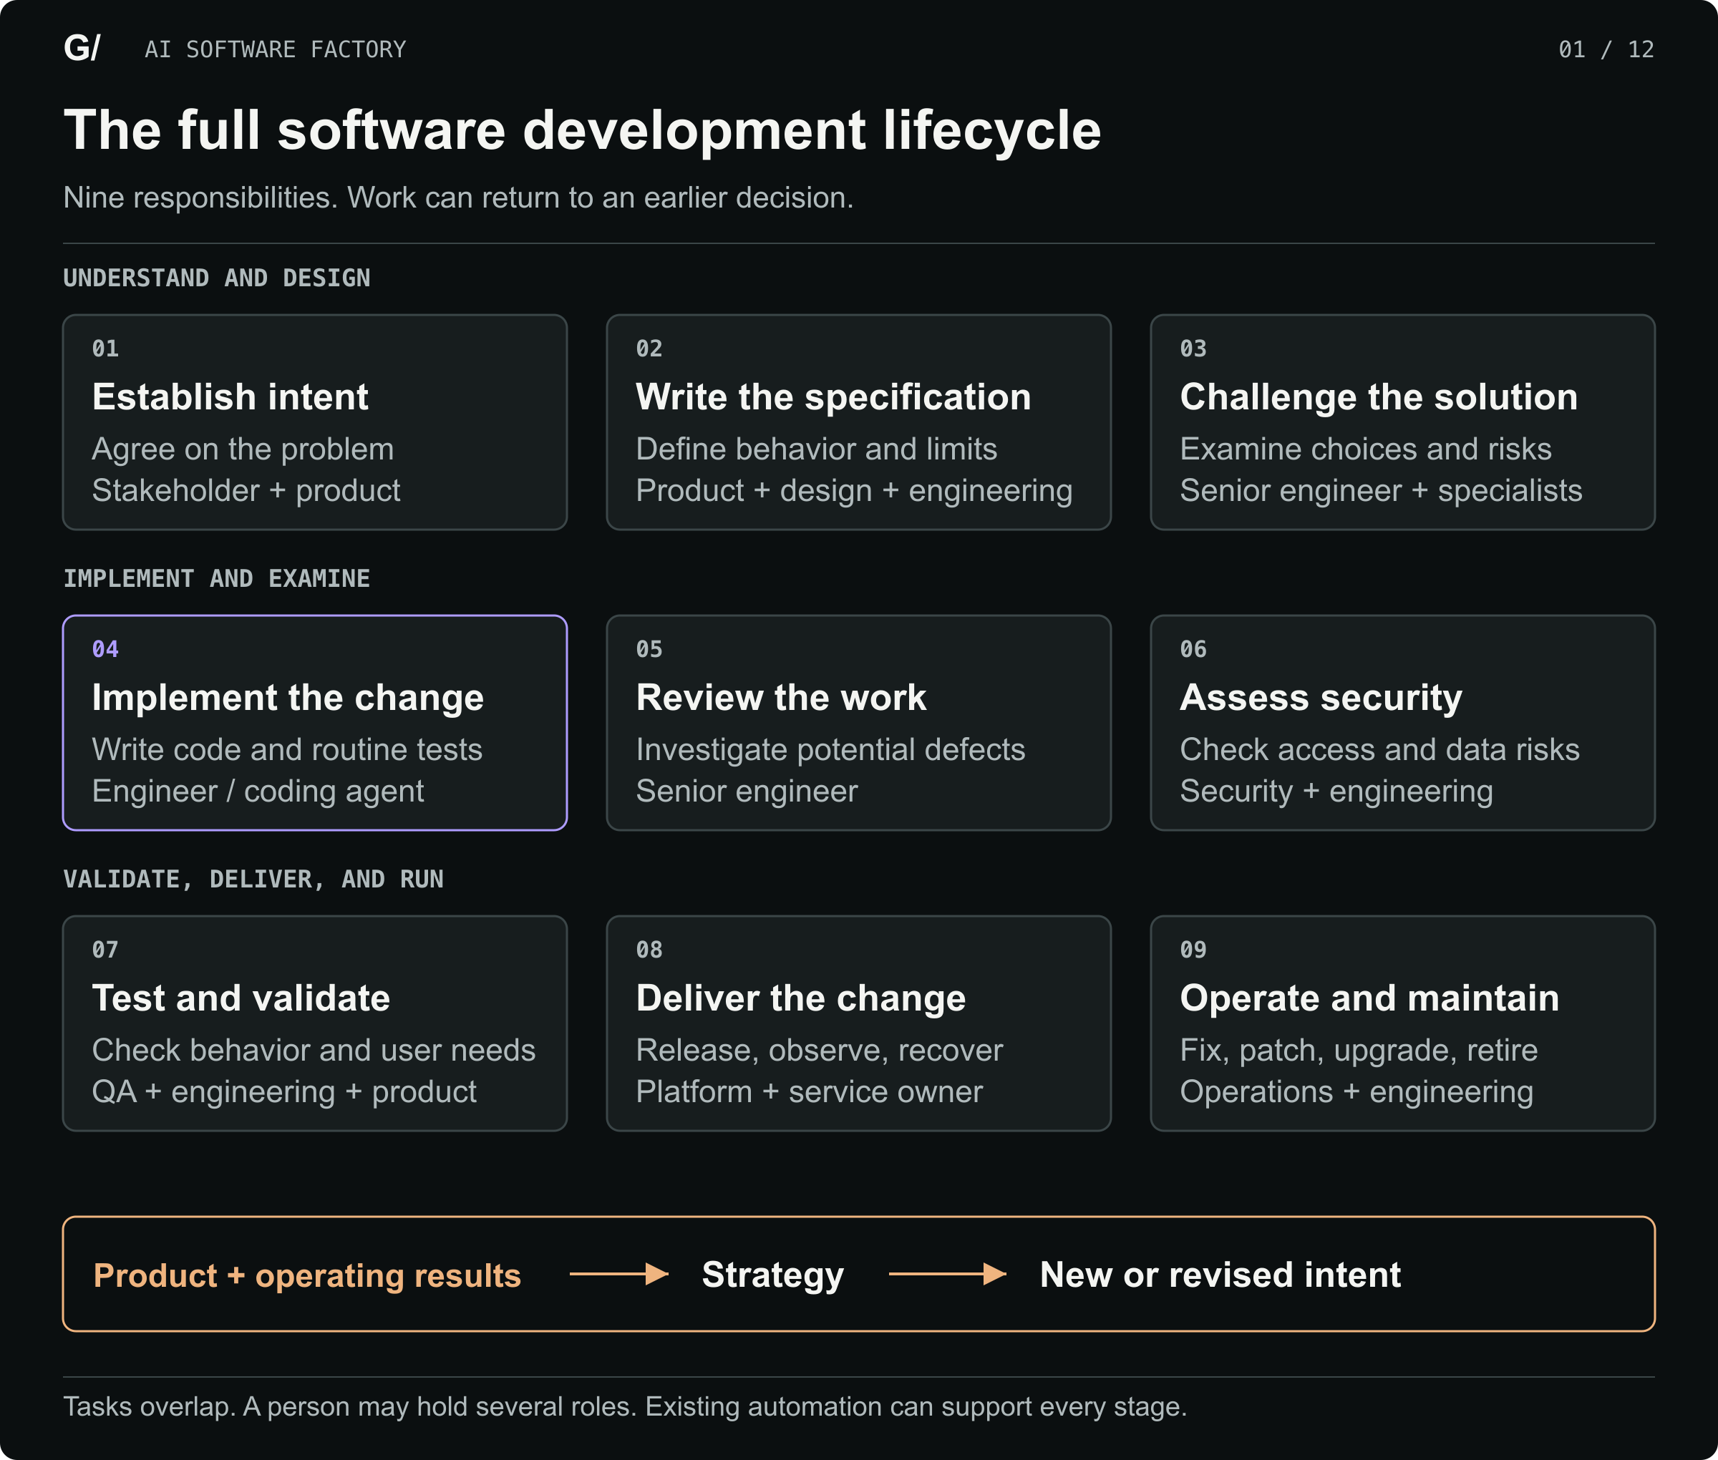This screenshot has width=1718, height=1460.
Task: Open the 'Test and validate' card
Action: (x=315, y=1023)
